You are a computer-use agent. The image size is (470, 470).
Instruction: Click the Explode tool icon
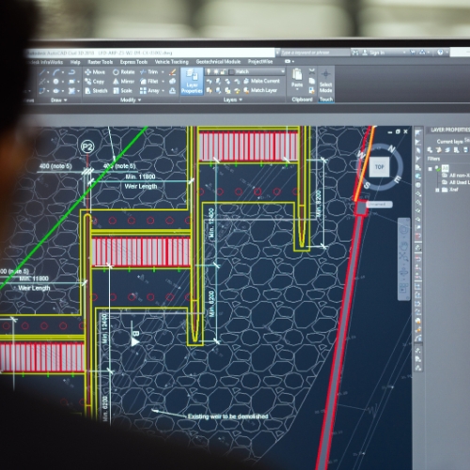[172, 81]
